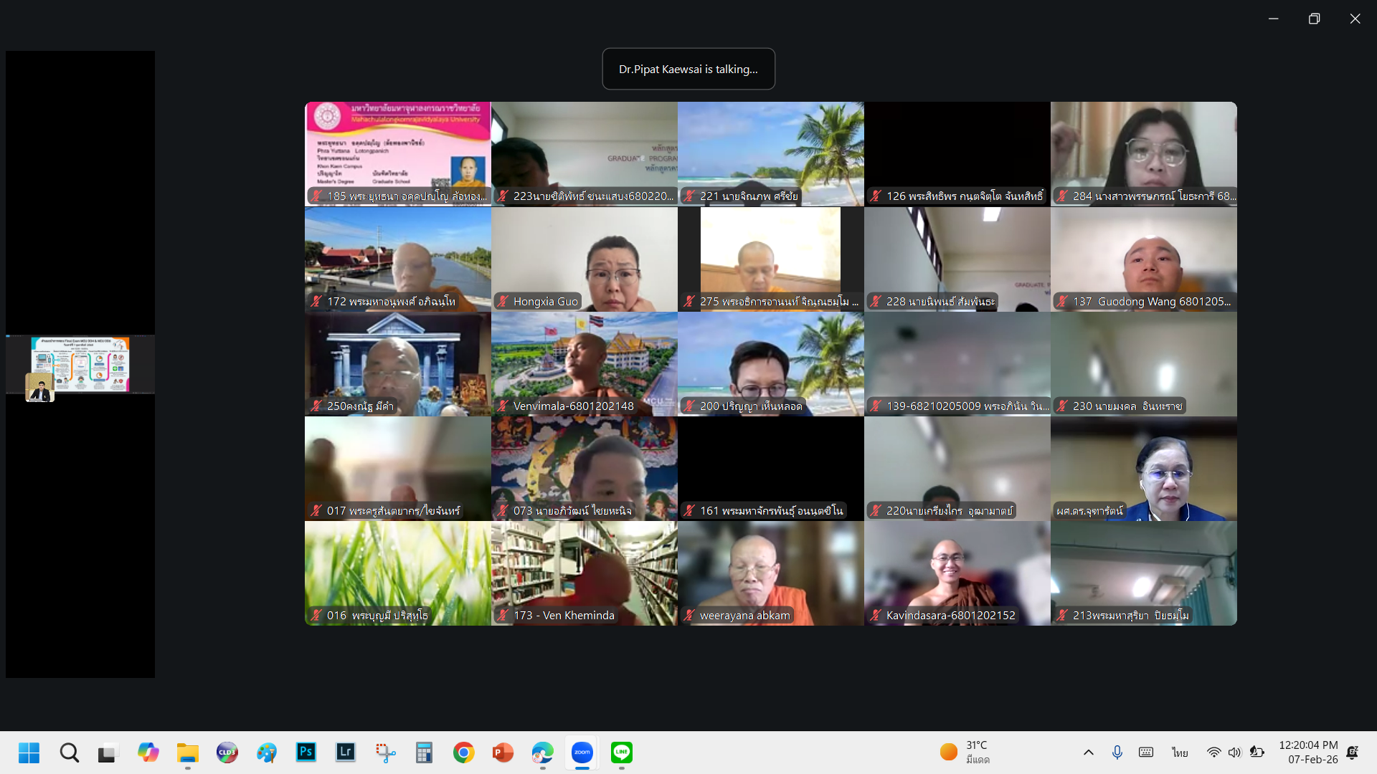Open the volume speaker icon in the tray
Screen dimensions: 1377x774
[x=1234, y=752]
